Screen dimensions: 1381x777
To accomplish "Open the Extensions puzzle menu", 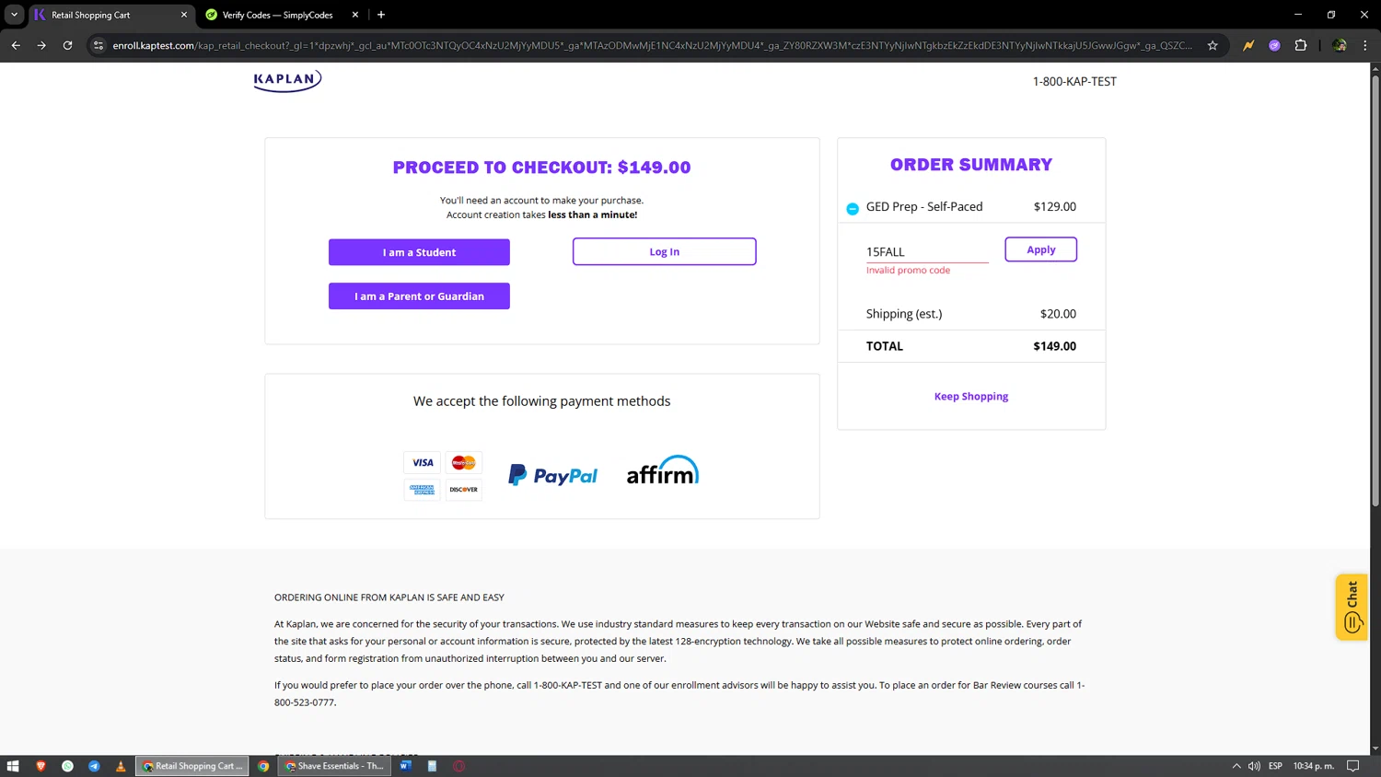I will (1301, 45).
